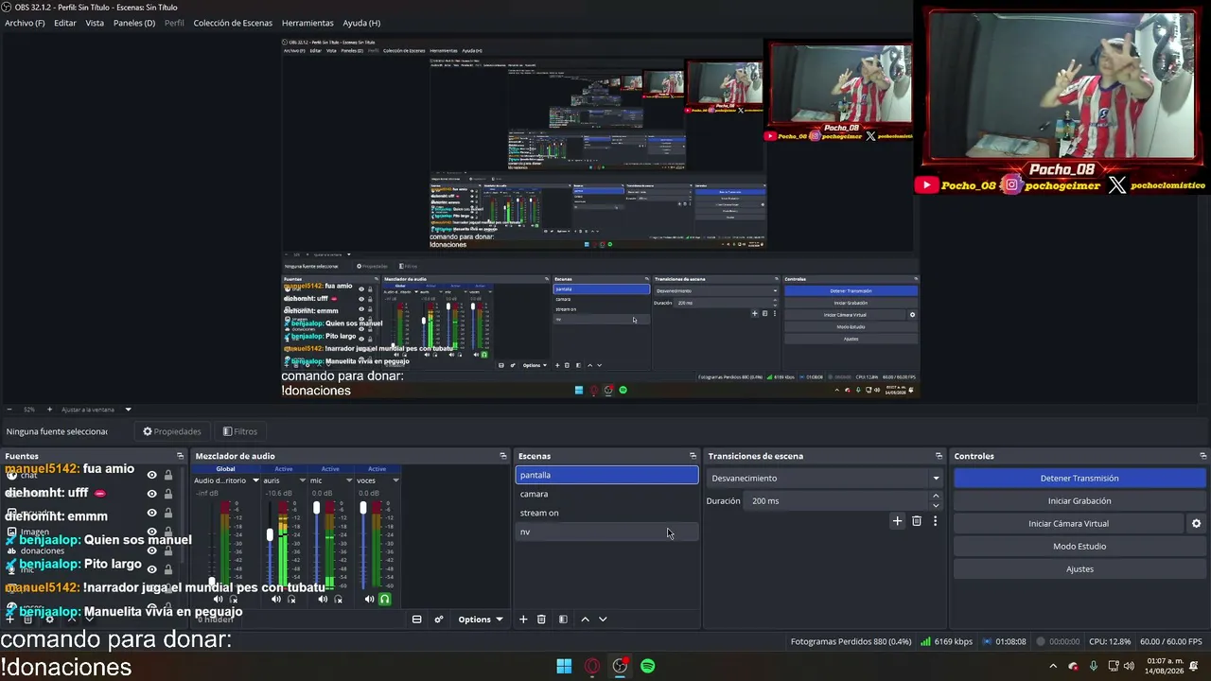Click the Iniciar Grabación button
1211x681 pixels.
(1079, 501)
